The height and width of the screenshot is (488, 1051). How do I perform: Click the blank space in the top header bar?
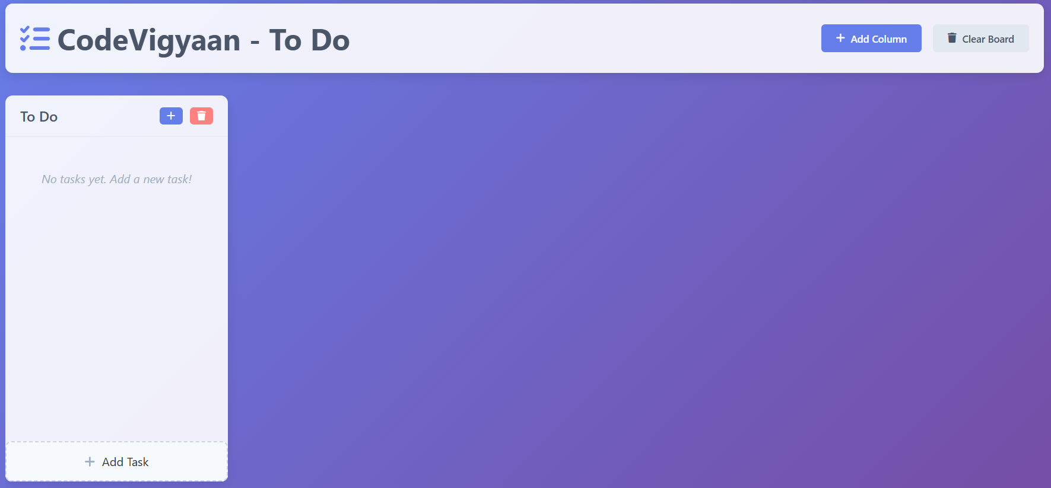582,39
